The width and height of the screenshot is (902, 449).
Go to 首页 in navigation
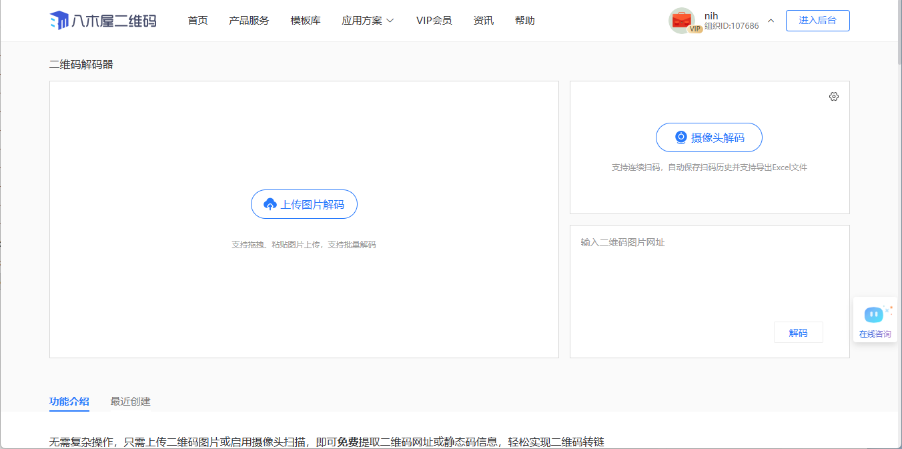197,21
